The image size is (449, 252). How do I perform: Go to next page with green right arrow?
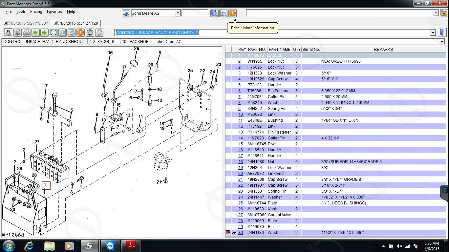(x=44, y=32)
